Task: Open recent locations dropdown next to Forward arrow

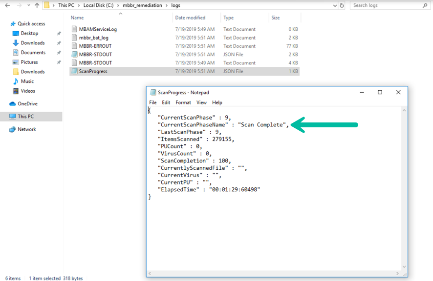Action: [29, 5]
